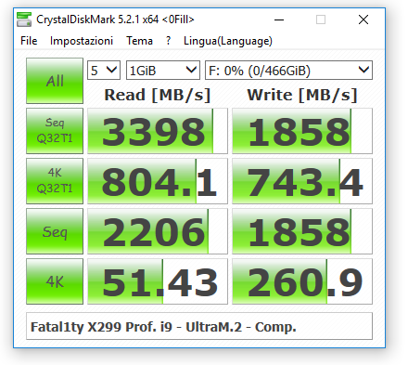Expand the 1GiB test size dropdown
Screen dimensions: 408x365
click(163, 71)
